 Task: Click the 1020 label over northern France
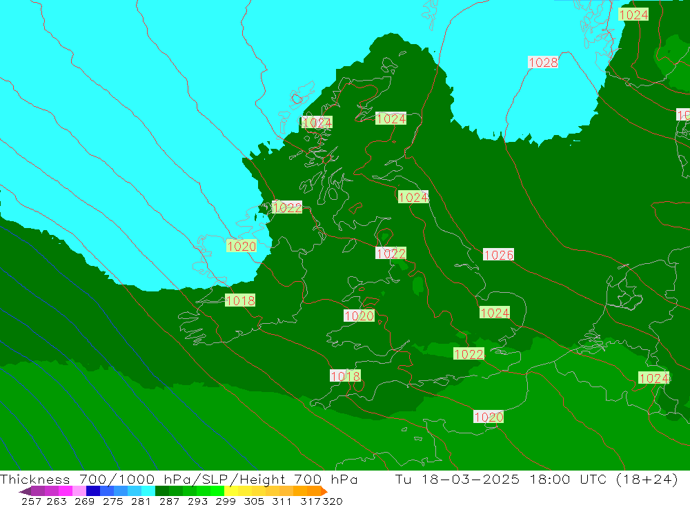(489, 417)
